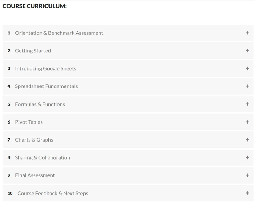255x202 pixels.
Task: Click the plus icon for Spreadsheet Fundamentals
Action: tap(247, 86)
